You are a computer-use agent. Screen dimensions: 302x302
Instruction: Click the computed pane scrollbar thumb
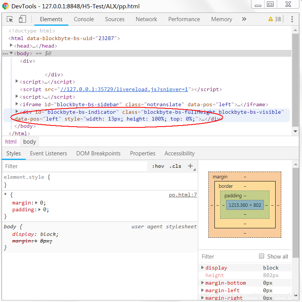click(x=295, y=212)
